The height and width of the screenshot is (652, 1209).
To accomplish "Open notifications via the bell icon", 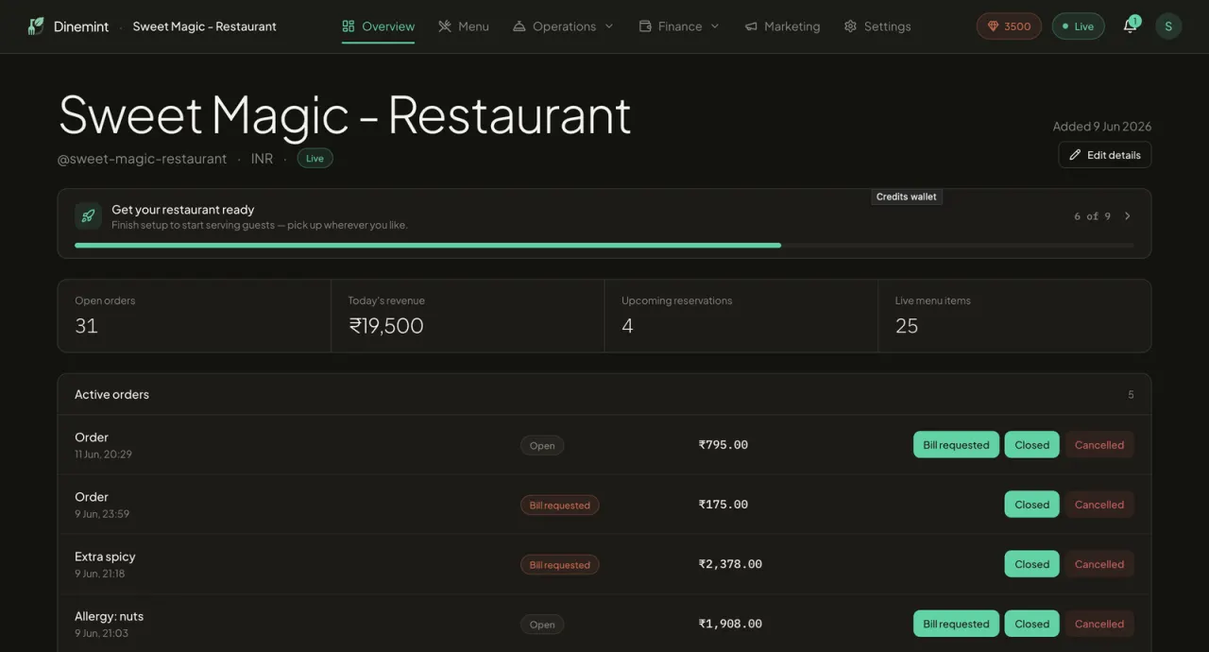I will pos(1130,26).
